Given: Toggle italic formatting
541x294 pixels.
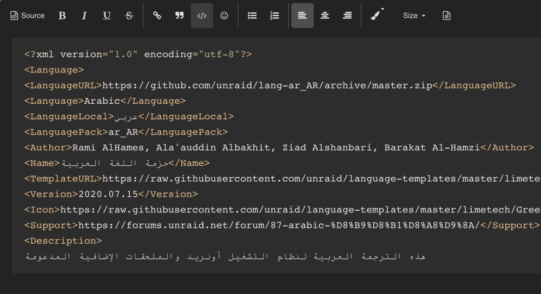Looking at the screenshot, I should pos(84,16).
